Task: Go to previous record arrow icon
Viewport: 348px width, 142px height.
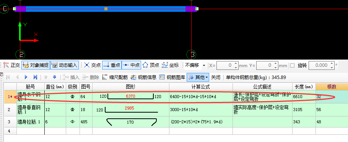Action: [17, 77]
